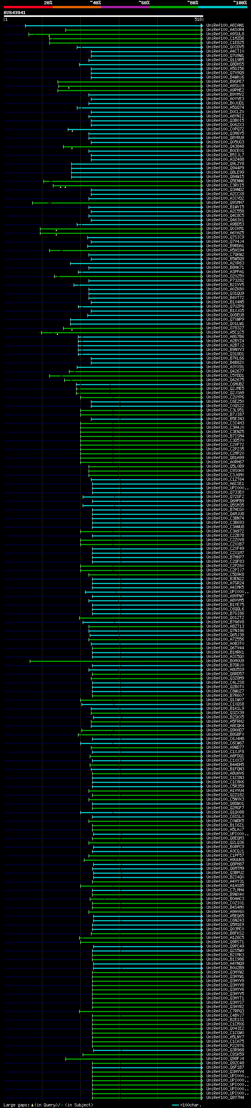Click the purple ~60% identity legend segment
The width and height of the screenshot is (251, 1108).
[x=126, y=7]
